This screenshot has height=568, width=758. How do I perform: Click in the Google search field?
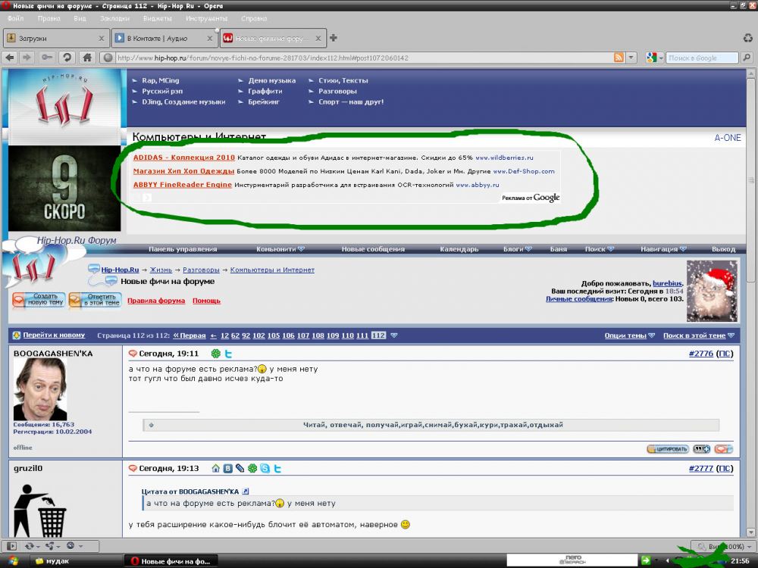702,58
